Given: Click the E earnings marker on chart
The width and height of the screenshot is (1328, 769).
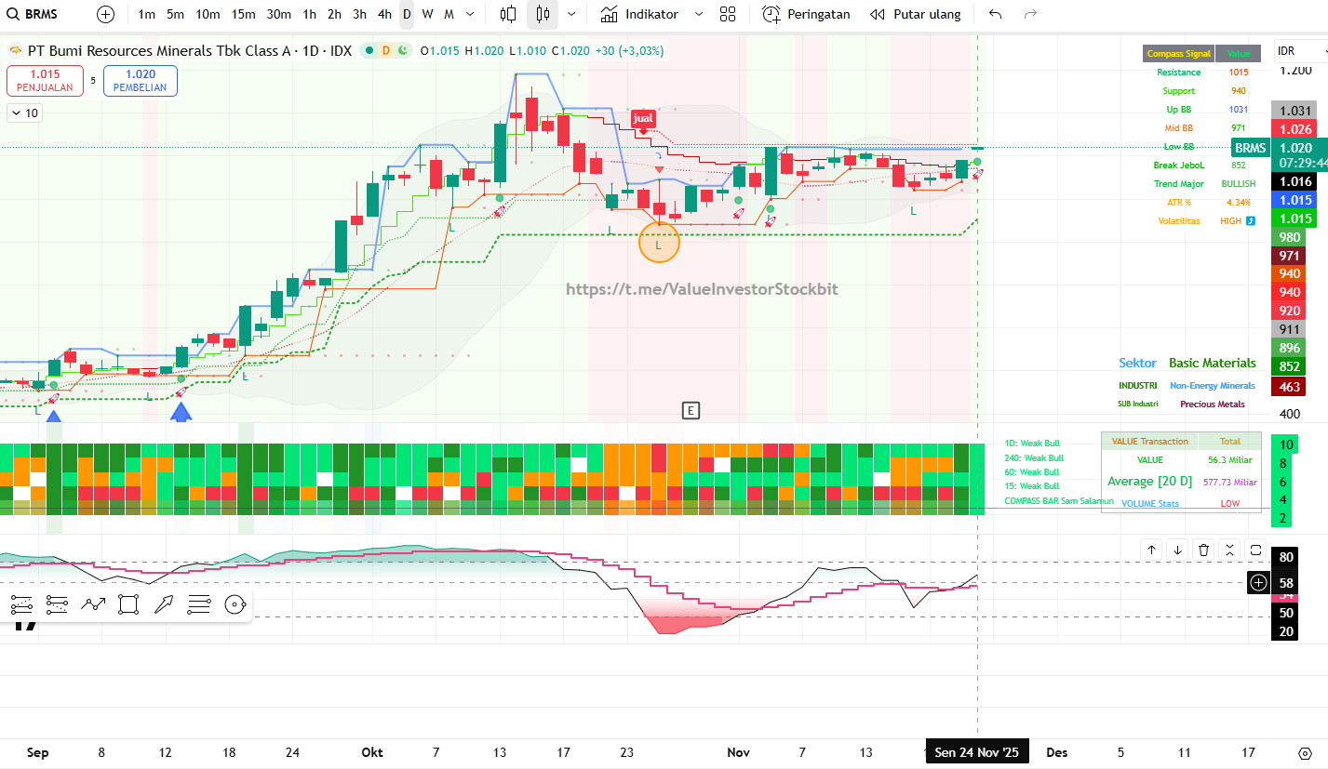Looking at the screenshot, I should tap(691, 410).
